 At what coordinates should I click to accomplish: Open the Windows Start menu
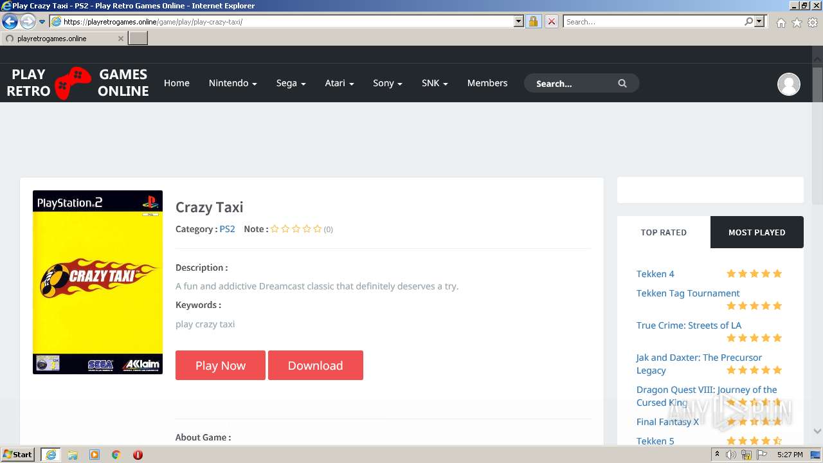[x=18, y=455]
